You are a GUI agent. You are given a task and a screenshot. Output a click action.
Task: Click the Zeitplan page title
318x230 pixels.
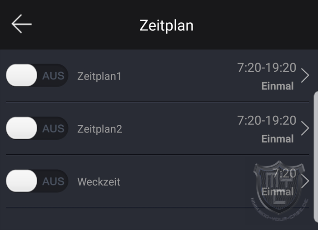167,25
